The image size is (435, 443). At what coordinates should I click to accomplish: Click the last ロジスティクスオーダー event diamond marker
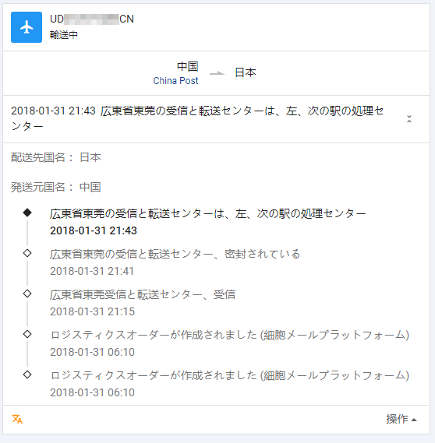tap(27, 374)
